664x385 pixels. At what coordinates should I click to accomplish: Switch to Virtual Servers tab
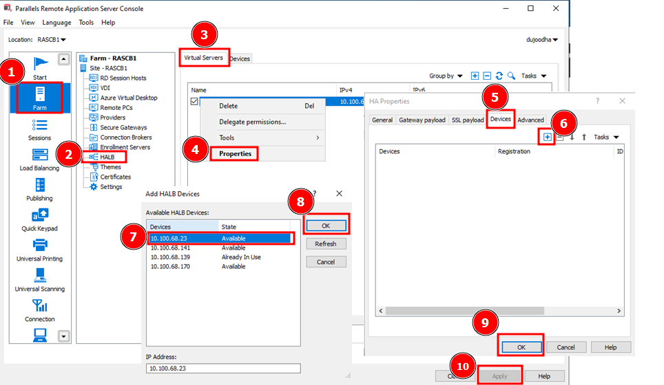tap(203, 58)
